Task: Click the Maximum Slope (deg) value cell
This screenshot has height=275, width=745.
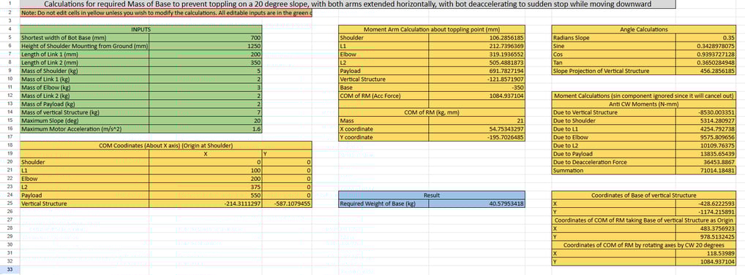Action: 205,120
